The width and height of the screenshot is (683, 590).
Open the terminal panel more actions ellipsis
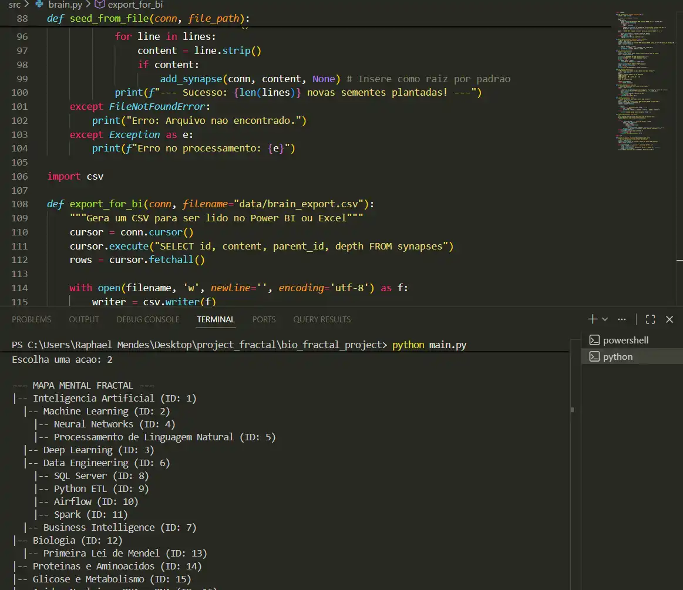[x=622, y=319]
